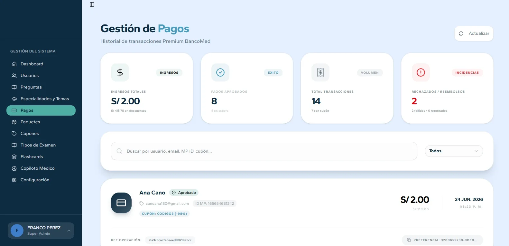Open Tipos de Examen page
This screenshot has width=509, height=246.
41,145
